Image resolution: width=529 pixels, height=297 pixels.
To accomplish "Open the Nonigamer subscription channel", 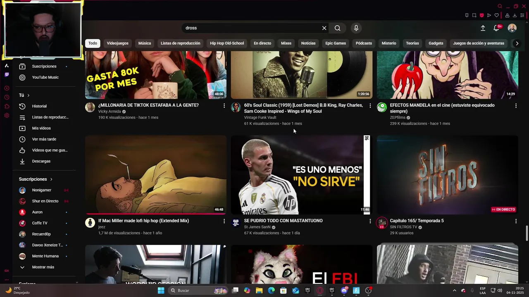I will (x=42, y=190).
